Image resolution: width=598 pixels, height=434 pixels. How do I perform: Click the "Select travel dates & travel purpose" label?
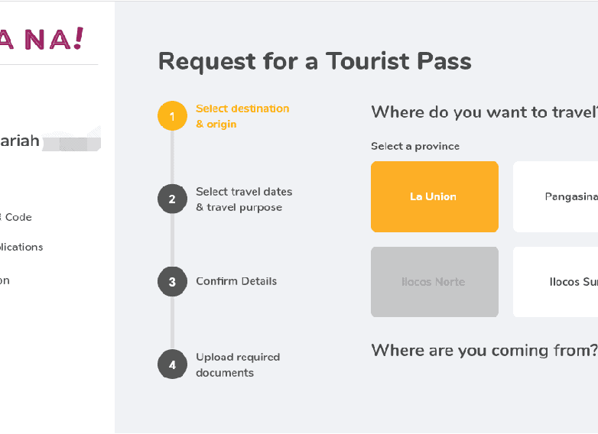point(244,199)
